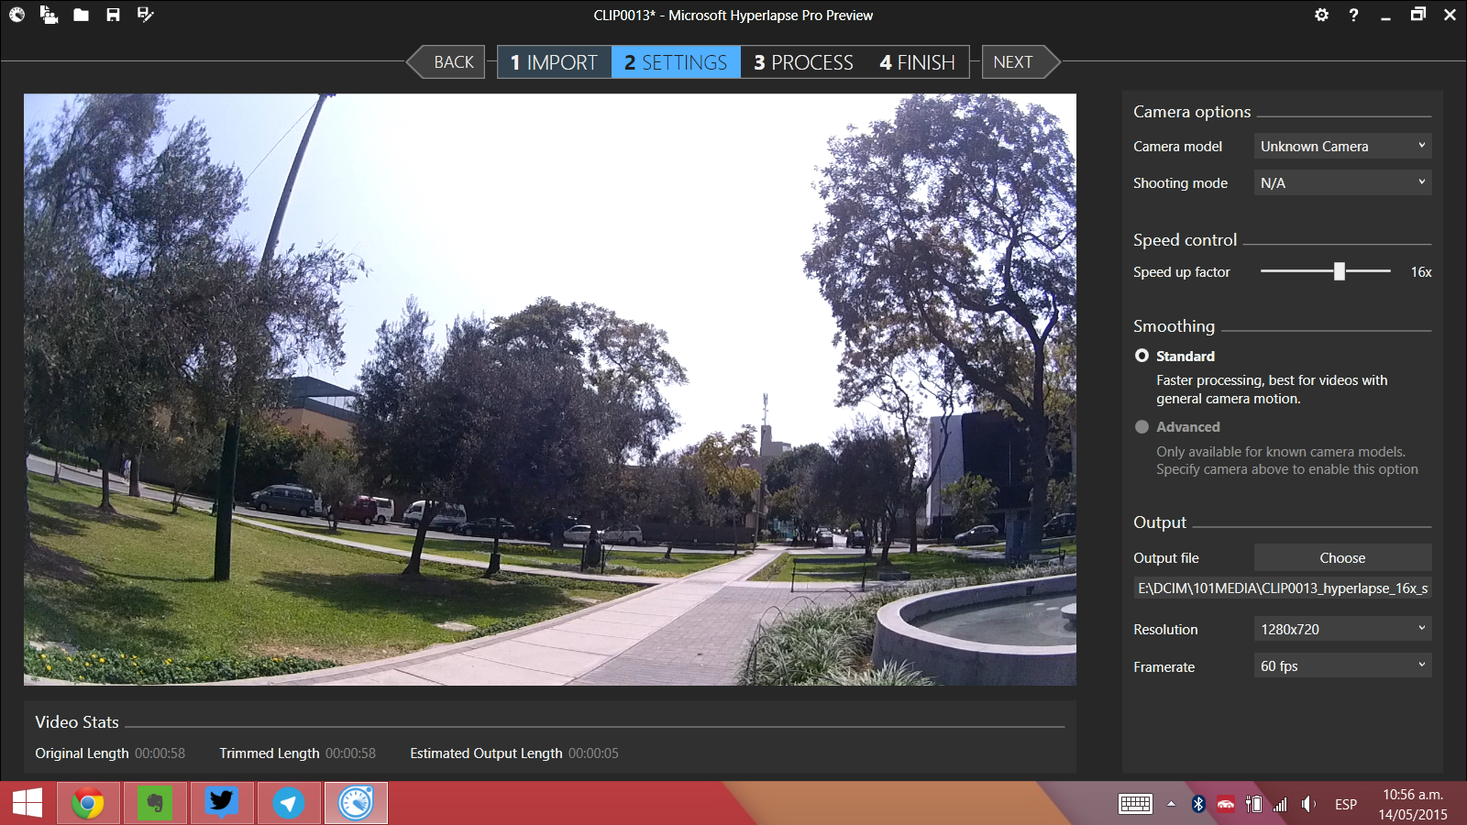
Task: Click the Hyperlapse taskbar icon
Action: tap(356, 804)
